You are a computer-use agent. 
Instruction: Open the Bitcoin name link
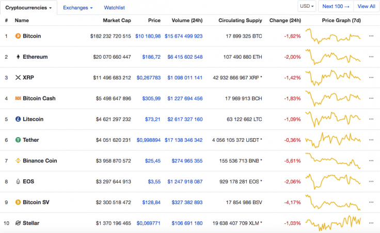(31, 36)
